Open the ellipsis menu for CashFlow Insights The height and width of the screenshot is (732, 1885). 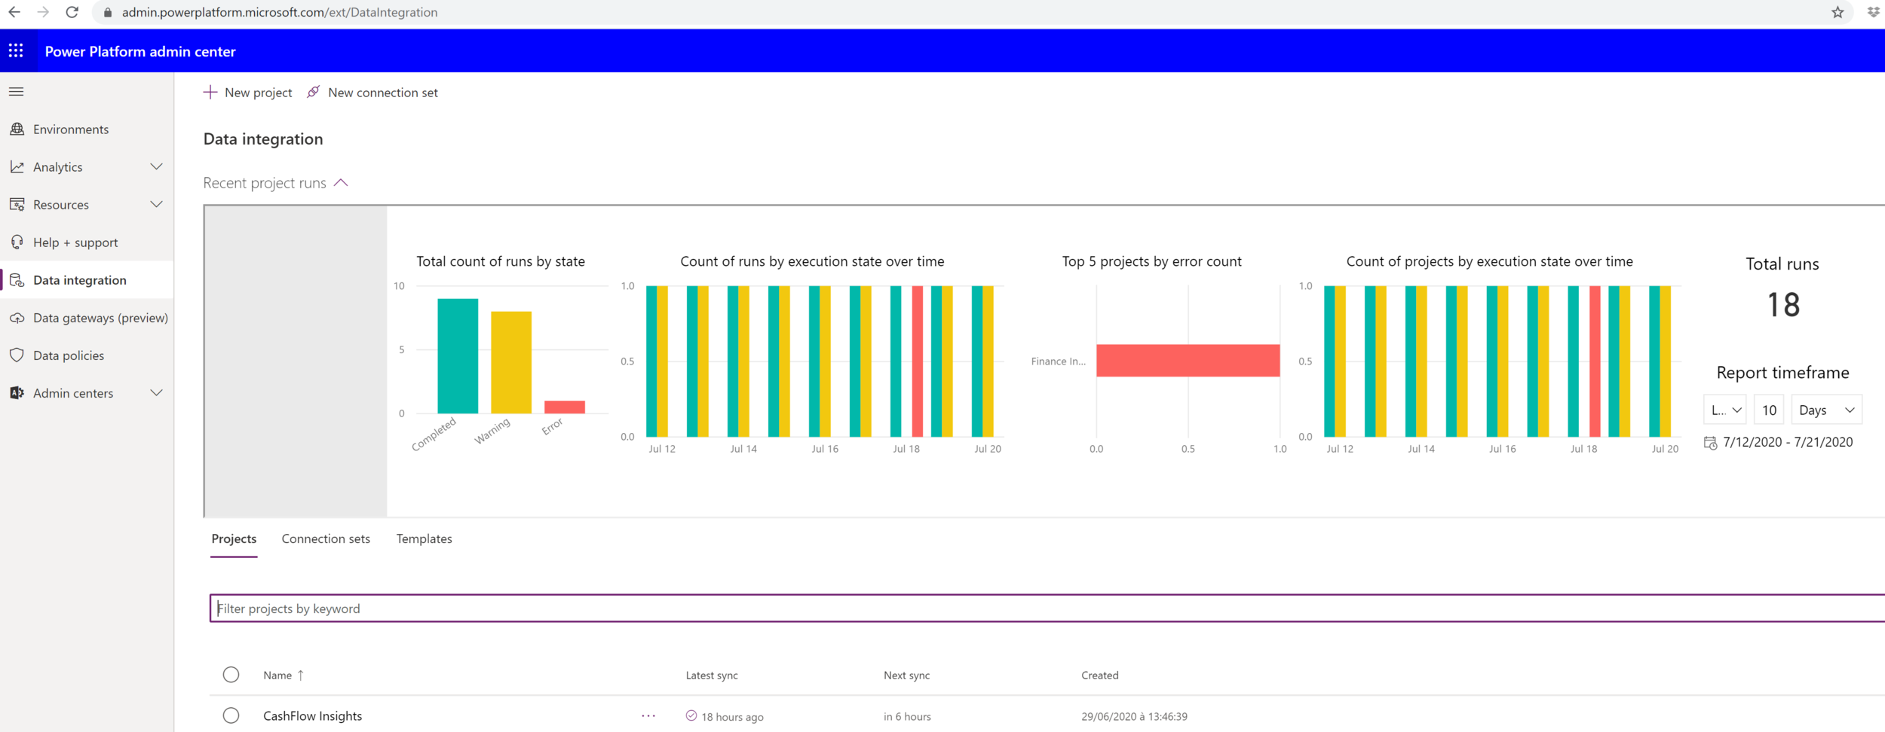pos(648,716)
